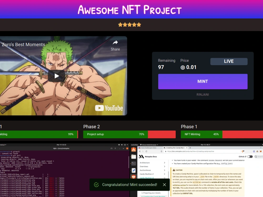Viewport: 263px width, 197px height.
Task: Click the purple MINT button
Action: point(203,82)
